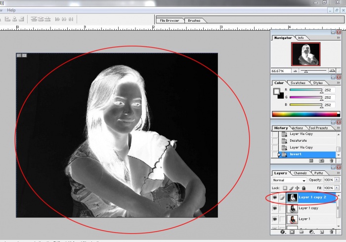Expand the Fill percentage arrow

[x=337, y=188]
